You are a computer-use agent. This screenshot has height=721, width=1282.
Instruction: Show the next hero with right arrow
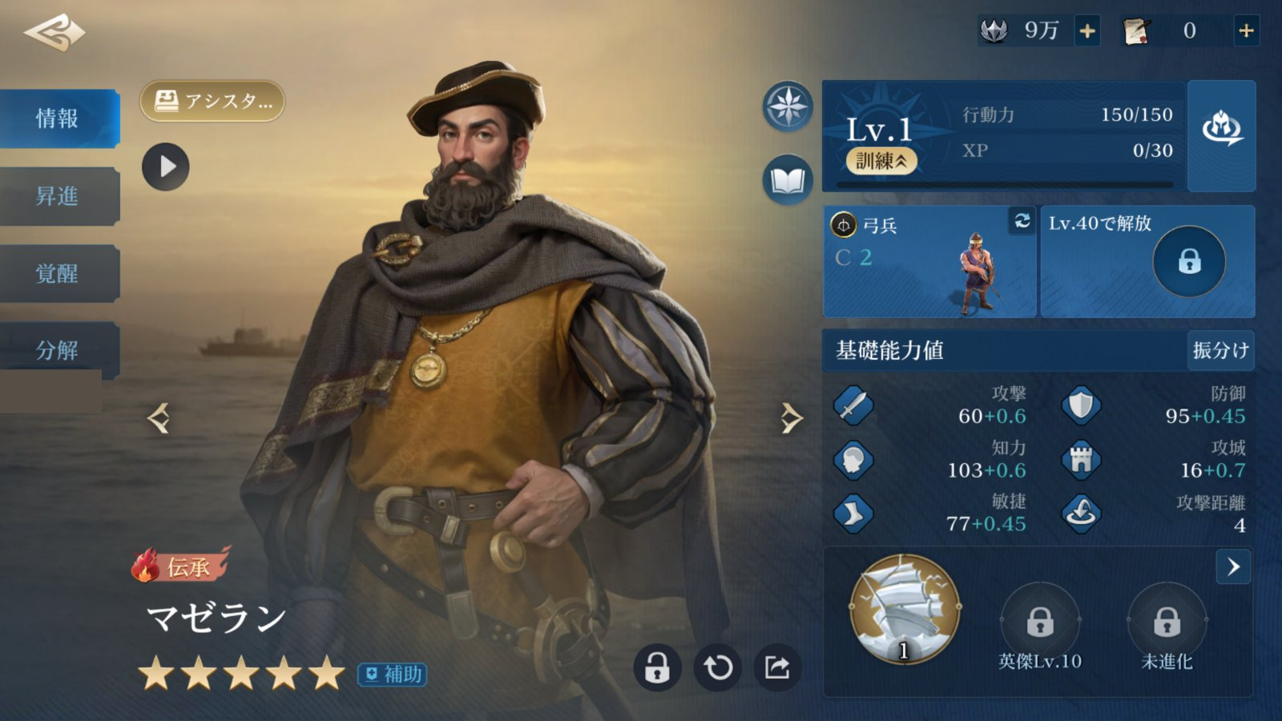[x=791, y=417]
